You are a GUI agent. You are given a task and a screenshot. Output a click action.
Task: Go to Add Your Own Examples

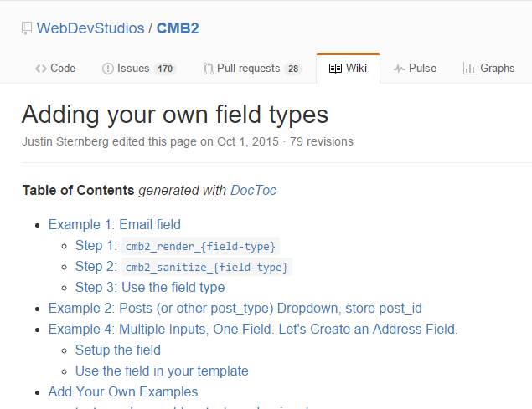[x=123, y=392]
